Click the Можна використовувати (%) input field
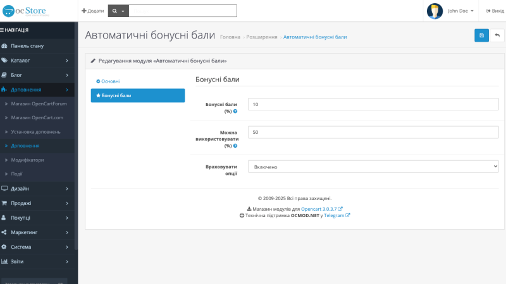 pos(373,133)
